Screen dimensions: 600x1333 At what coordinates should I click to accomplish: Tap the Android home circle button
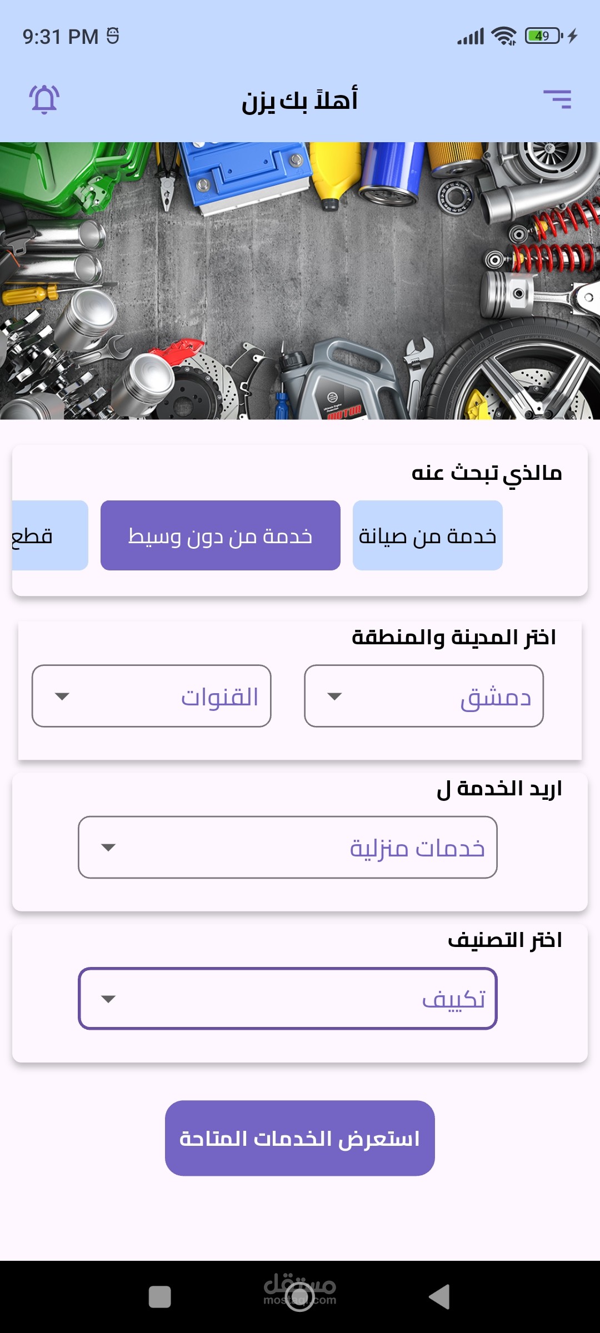coord(299,1297)
